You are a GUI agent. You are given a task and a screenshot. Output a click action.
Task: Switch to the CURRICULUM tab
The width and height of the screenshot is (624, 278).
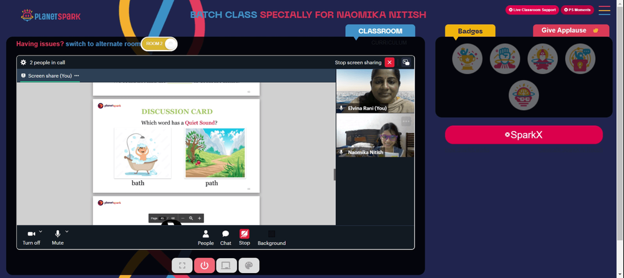click(x=389, y=42)
